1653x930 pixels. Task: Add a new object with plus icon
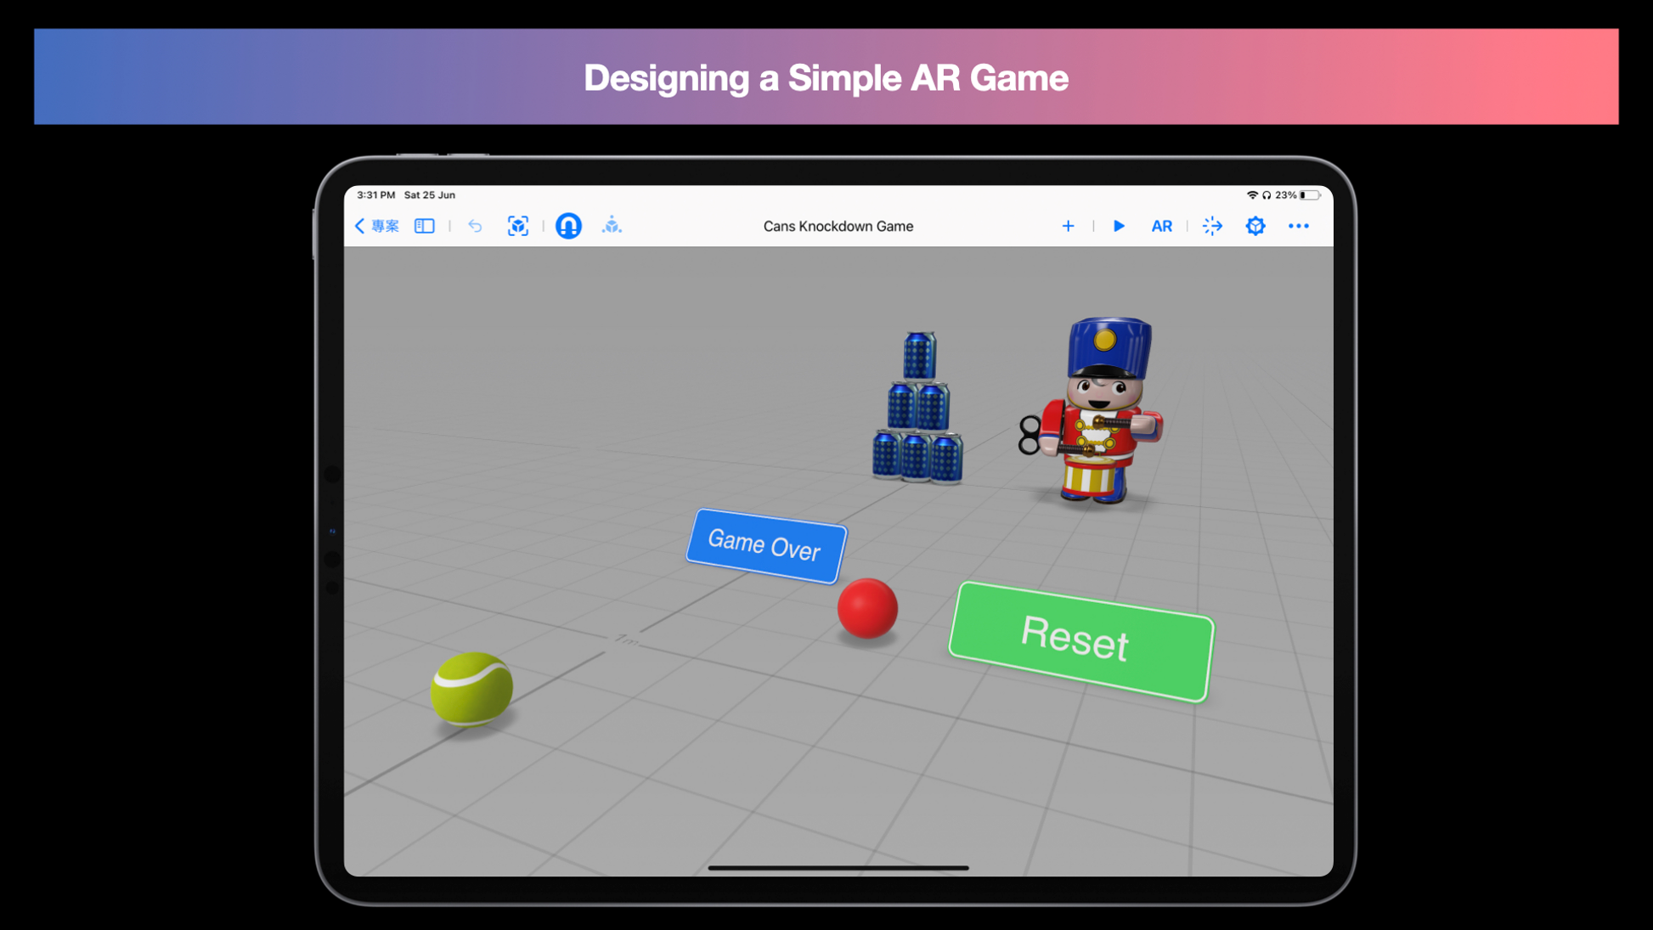tap(1068, 226)
